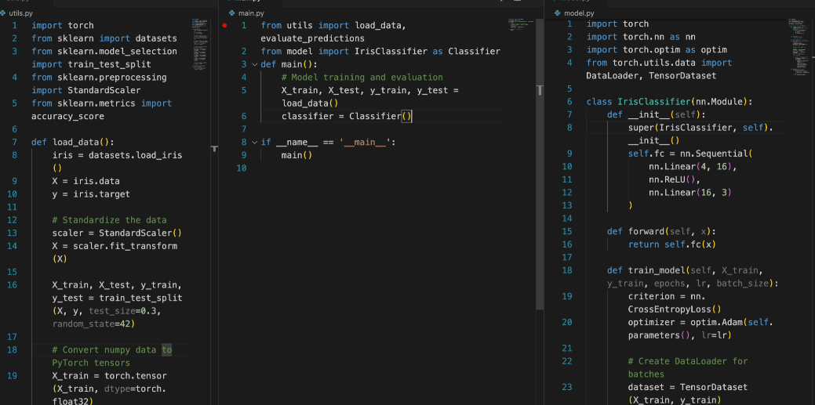Click 'from utils import load_data,' line
This screenshot has width=815, height=405.
[333, 25]
